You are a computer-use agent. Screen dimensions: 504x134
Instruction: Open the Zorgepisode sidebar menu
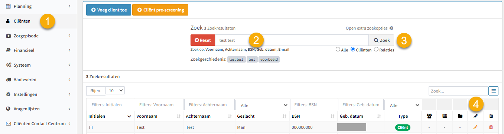click(38, 36)
